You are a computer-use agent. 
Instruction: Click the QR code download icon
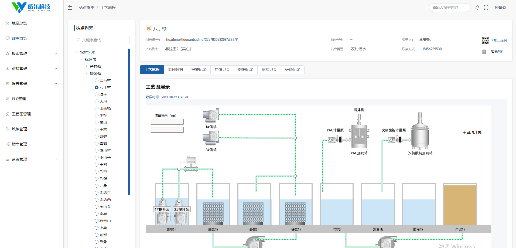(x=485, y=40)
